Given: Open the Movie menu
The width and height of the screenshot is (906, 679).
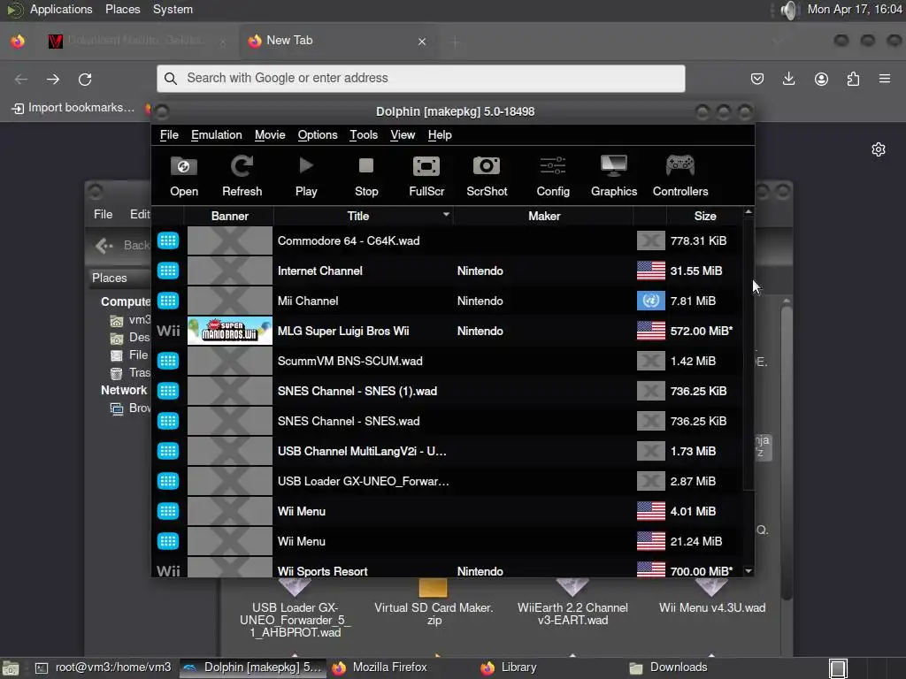Looking at the screenshot, I should (270, 134).
